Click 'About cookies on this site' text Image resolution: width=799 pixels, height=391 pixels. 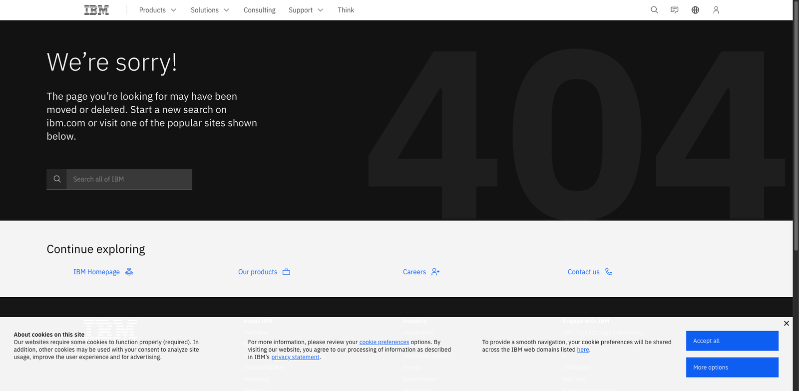(x=49, y=335)
